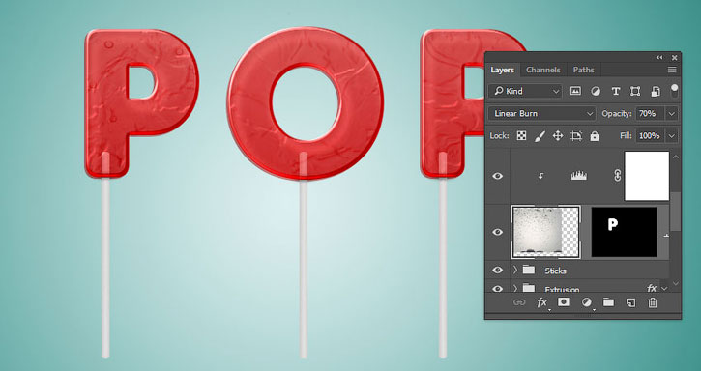Hide the Extrusion group
This screenshot has height=371, width=701.
tap(498, 289)
